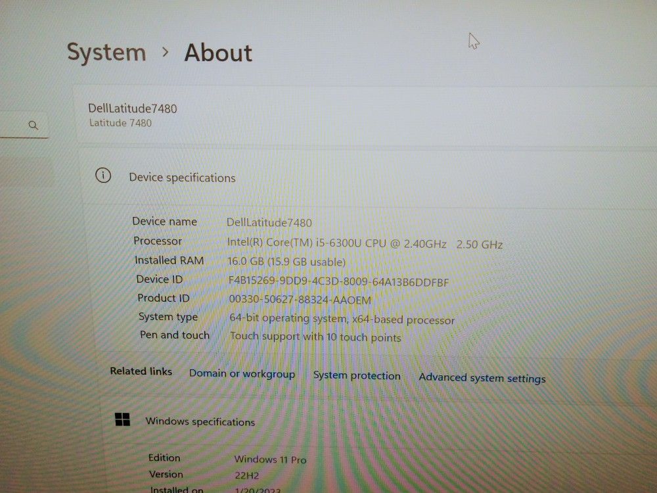Click the About heading
This screenshot has width=657, height=493.
218,53
